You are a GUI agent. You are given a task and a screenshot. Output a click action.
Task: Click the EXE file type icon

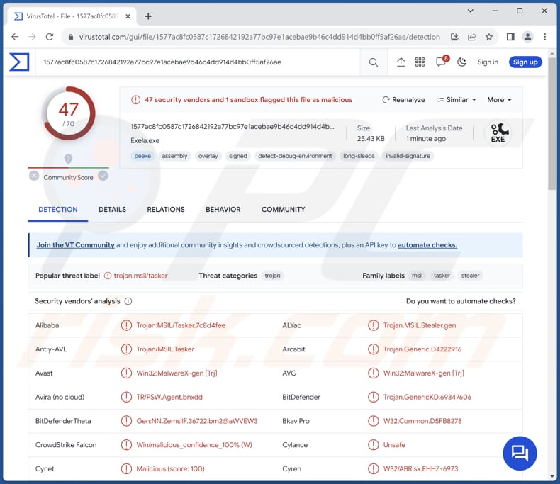[498, 133]
